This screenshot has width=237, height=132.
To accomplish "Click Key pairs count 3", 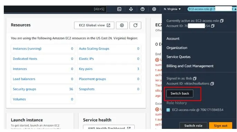I will 138,69.
